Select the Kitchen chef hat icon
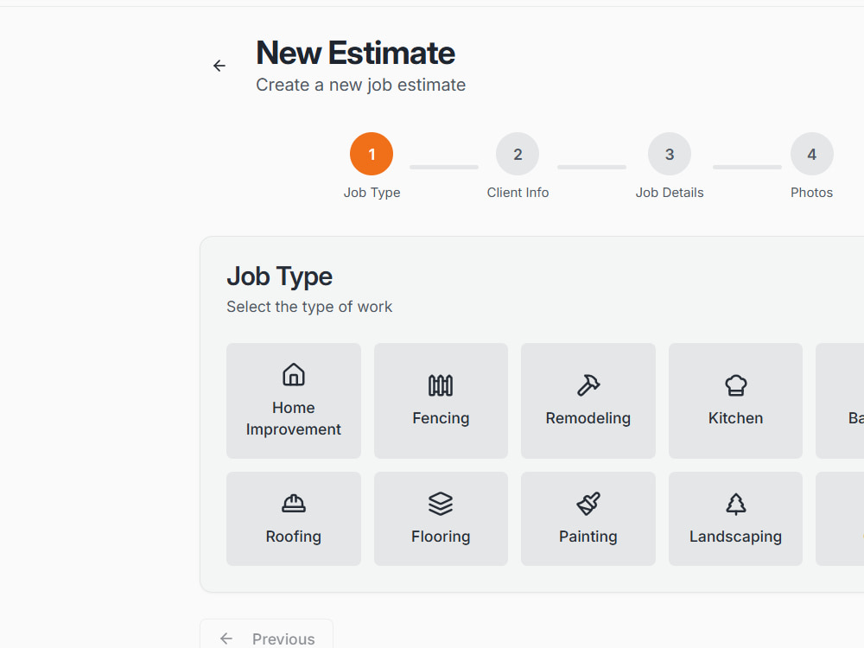Screen dimensions: 864x648 [735, 385]
